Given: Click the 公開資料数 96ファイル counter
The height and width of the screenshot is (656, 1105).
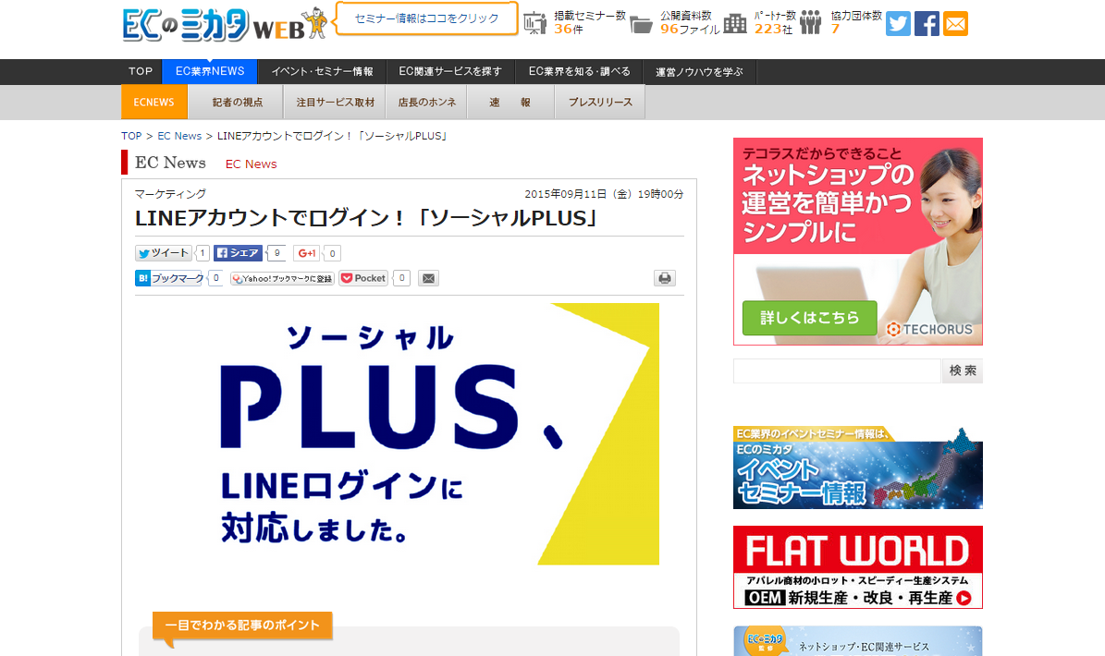Looking at the screenshot, I should click(689, 22).
